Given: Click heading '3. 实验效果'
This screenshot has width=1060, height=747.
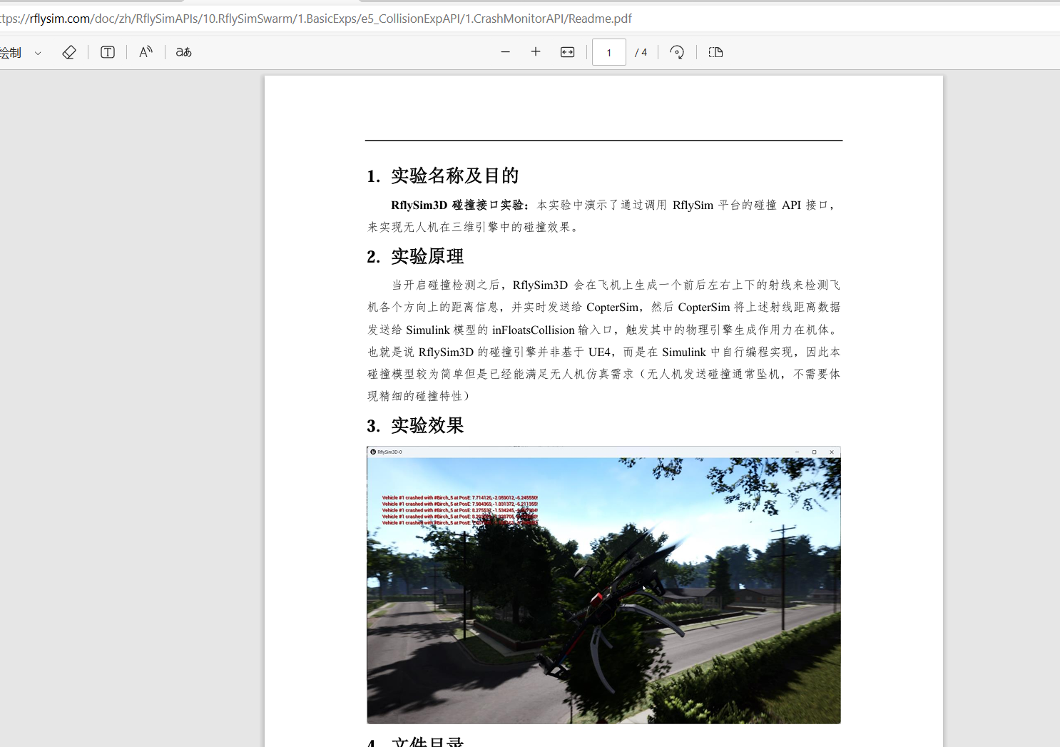Looking at the screenshot, I should coord(415,425).
